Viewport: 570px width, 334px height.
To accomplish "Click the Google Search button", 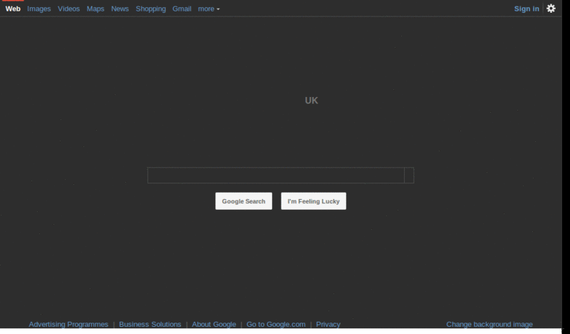I will point(244,201).
